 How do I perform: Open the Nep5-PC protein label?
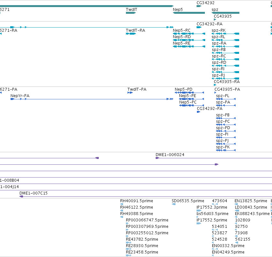pyautogui.click(x=188, y=102)
